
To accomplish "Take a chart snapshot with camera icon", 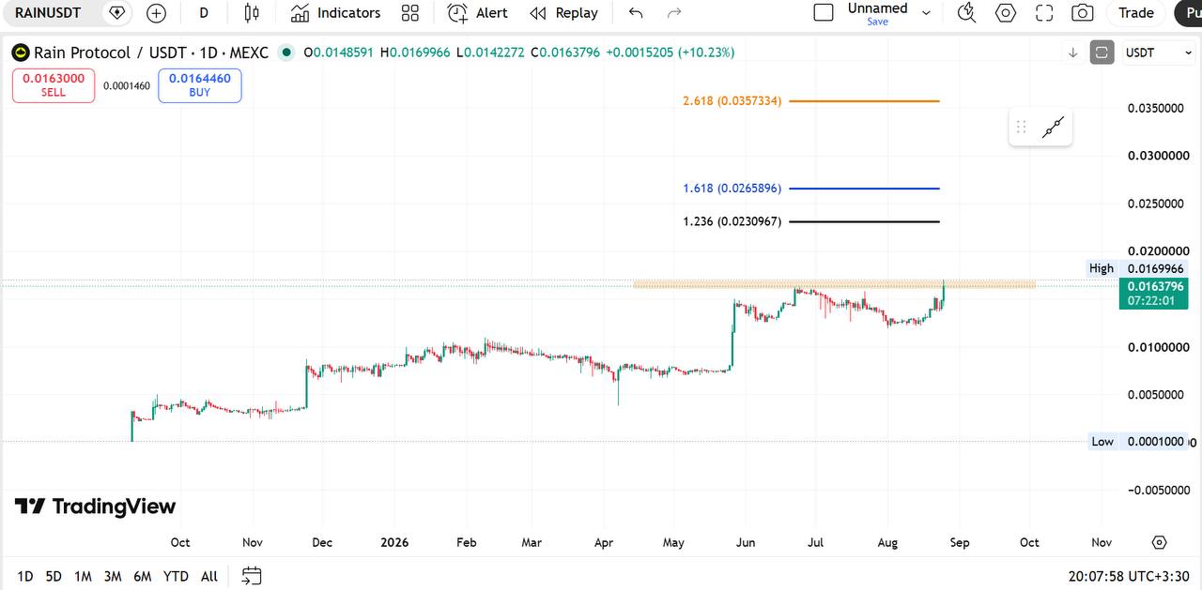I will click(x=1083, y=13).
